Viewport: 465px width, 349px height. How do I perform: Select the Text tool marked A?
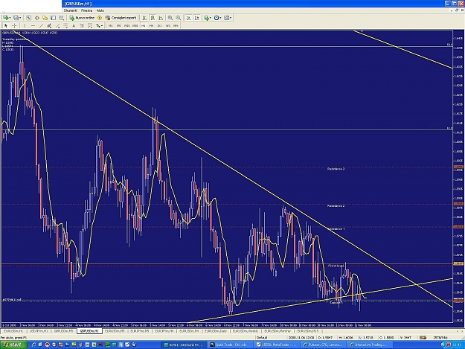point(74,25)
